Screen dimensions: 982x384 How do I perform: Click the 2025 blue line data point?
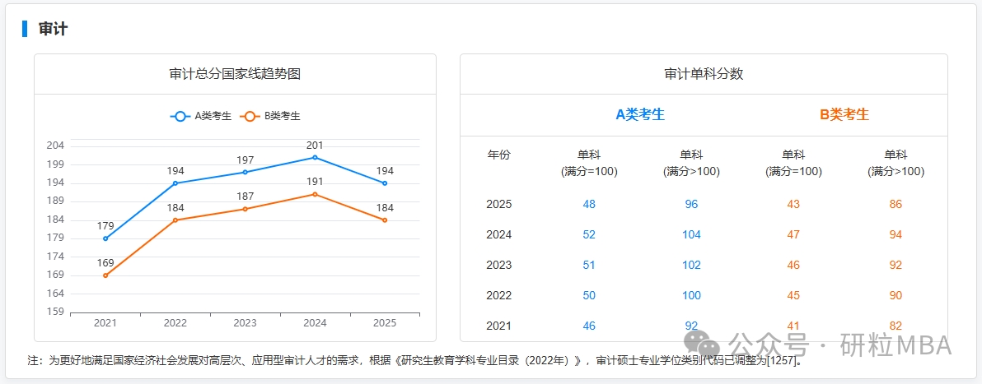pos(385,183)
